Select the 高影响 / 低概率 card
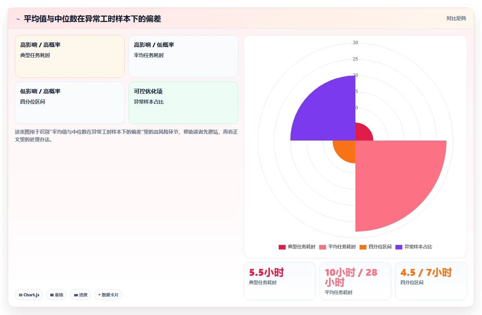 (x=183, y=56)
